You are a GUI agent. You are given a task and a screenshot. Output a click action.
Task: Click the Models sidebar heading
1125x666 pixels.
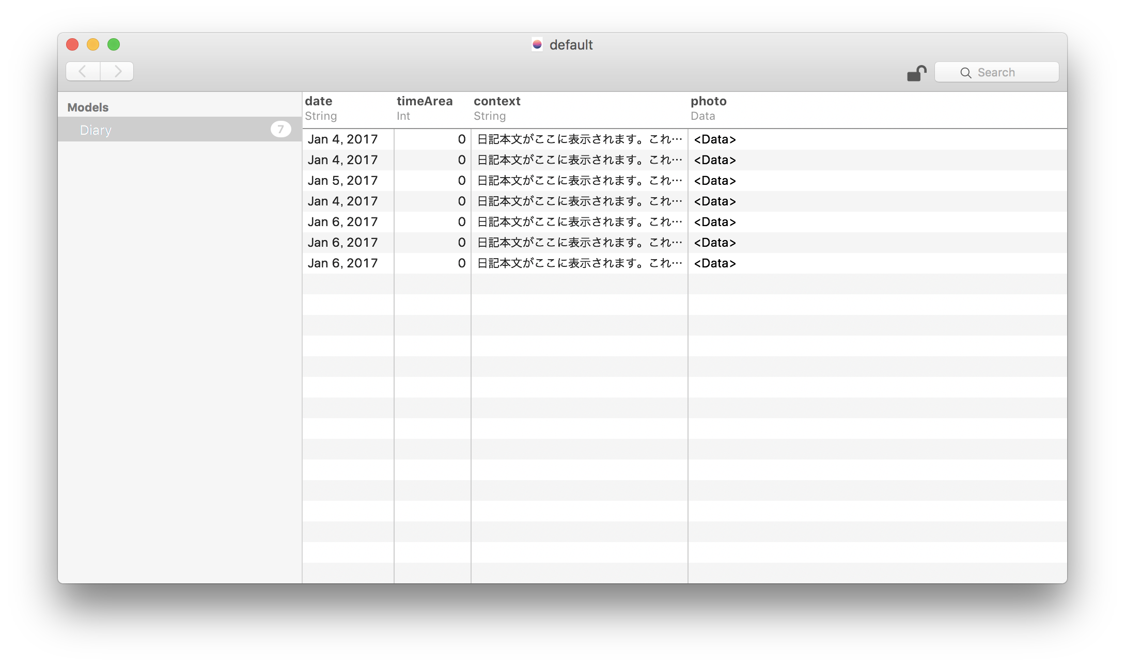tap(88, 107)
